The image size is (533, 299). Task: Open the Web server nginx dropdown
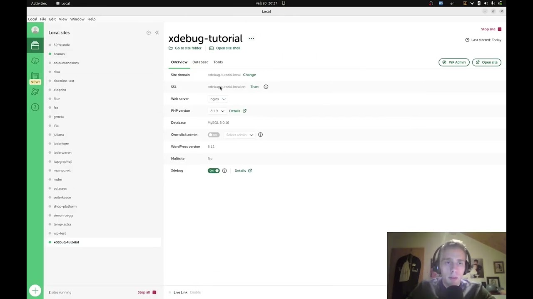[218, 99]
